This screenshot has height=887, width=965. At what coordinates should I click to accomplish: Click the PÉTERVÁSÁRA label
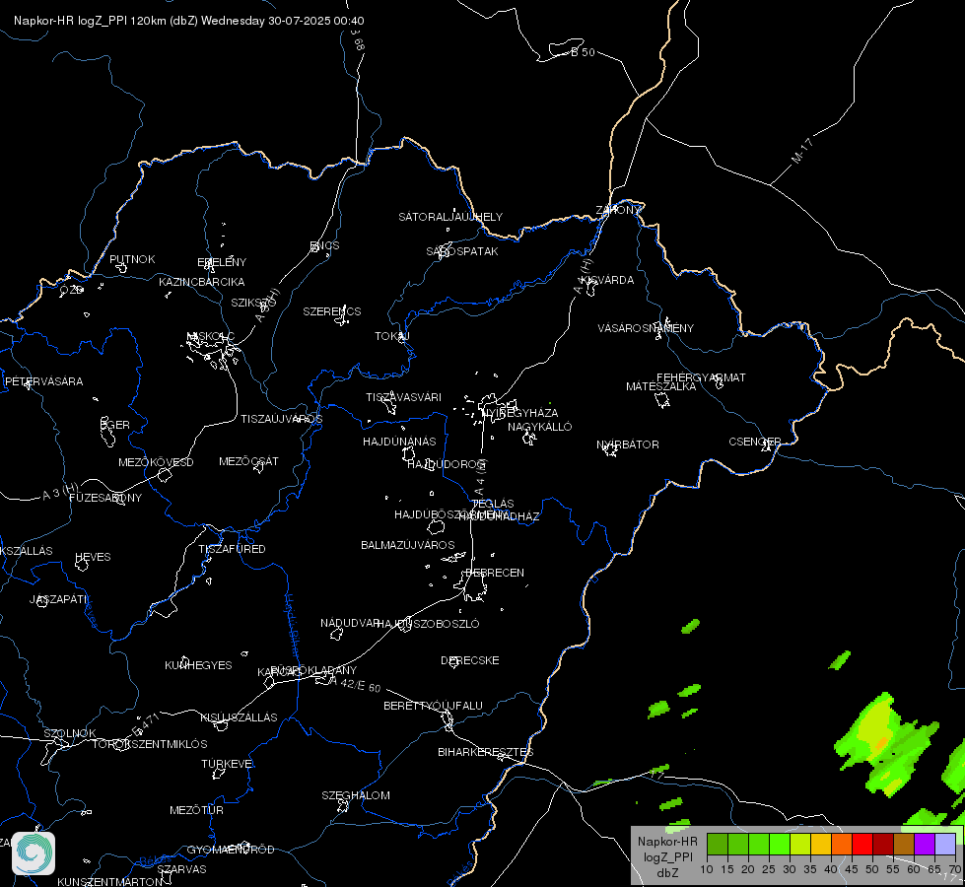[x=43, y=381]
